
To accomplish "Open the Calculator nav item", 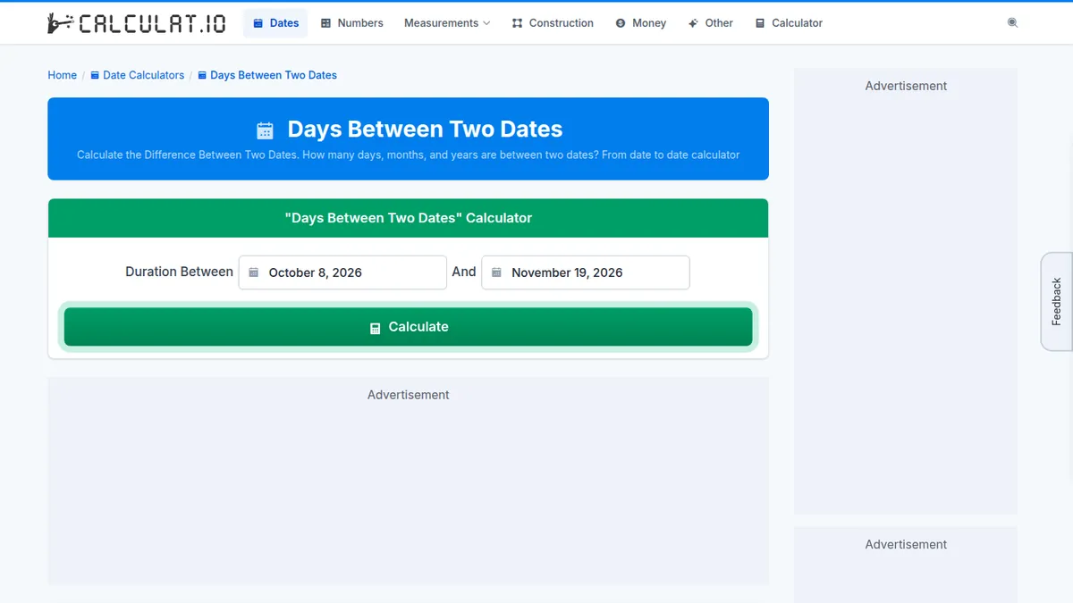I will pyautogui.click(x=789, y=23).
